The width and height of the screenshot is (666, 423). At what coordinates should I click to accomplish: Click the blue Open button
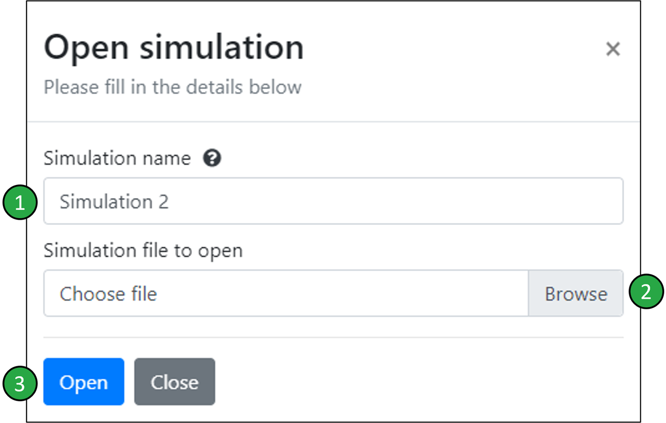tap(84, 381)
